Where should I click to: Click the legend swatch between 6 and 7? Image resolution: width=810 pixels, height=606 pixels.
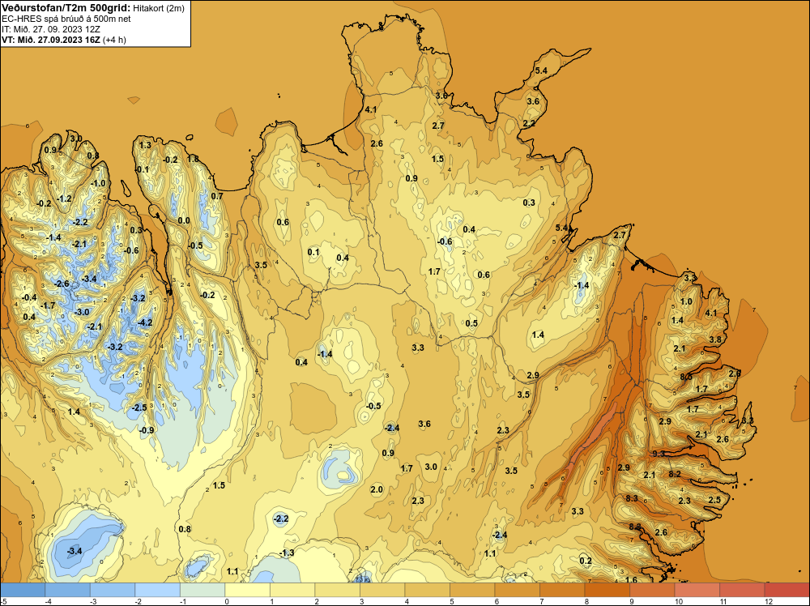[x=517, y=590]
